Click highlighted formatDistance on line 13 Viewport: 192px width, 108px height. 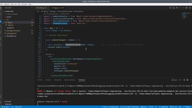tap(73, 45)
